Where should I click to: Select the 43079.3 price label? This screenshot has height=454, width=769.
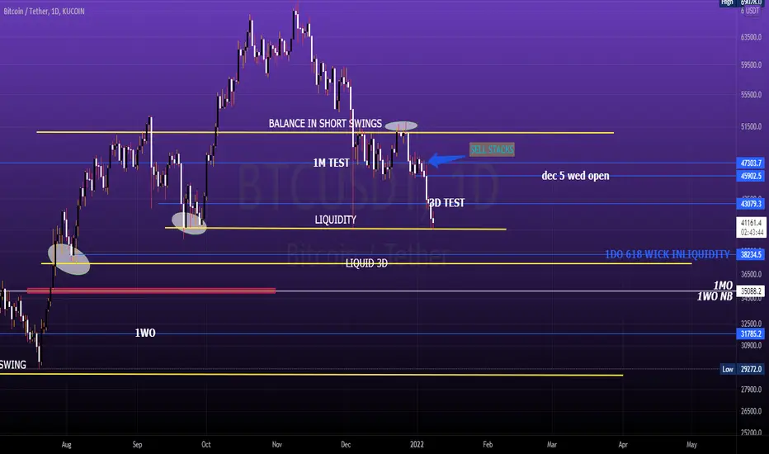[x=750, y=204]
